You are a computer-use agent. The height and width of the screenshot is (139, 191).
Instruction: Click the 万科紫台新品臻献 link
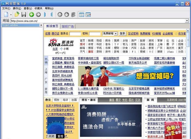[139, 58]
